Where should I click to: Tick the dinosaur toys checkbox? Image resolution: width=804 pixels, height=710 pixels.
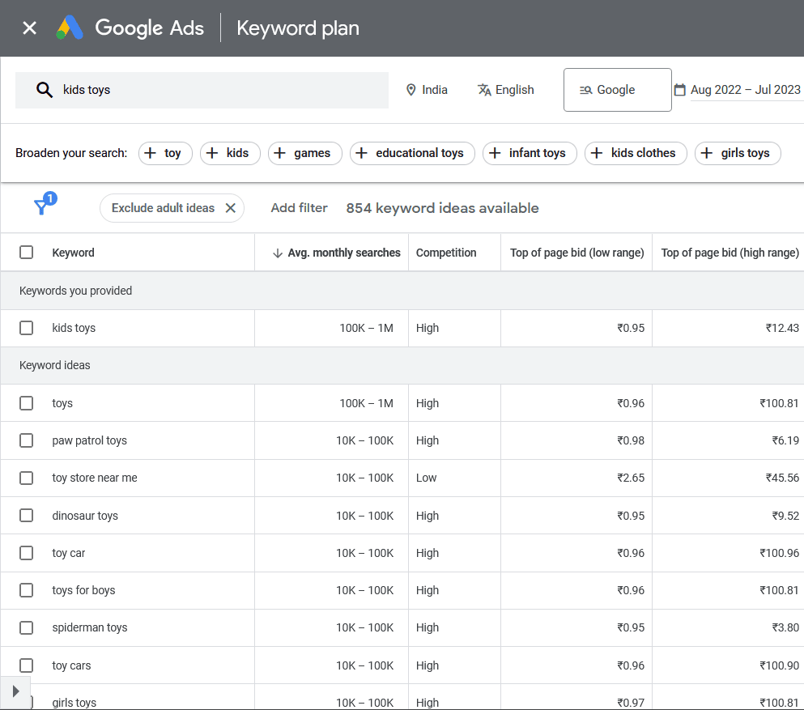click(x=27, y=516)
